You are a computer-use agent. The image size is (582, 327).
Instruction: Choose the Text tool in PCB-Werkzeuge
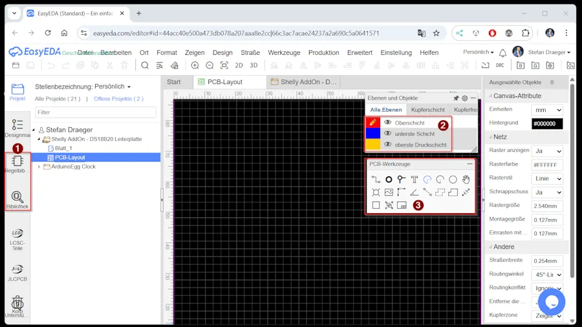coord(415,179)
